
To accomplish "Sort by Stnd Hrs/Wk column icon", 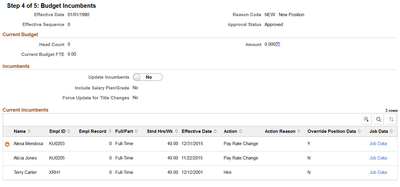I will click(177, 131).
